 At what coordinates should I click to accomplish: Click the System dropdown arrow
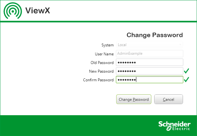tap(180, 45)
